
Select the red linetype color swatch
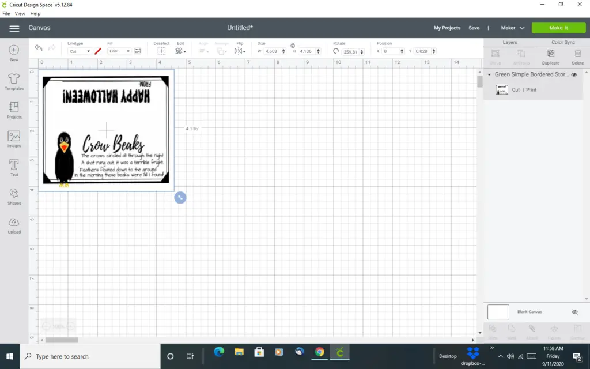pyautogui.click(x=98, y=51)
